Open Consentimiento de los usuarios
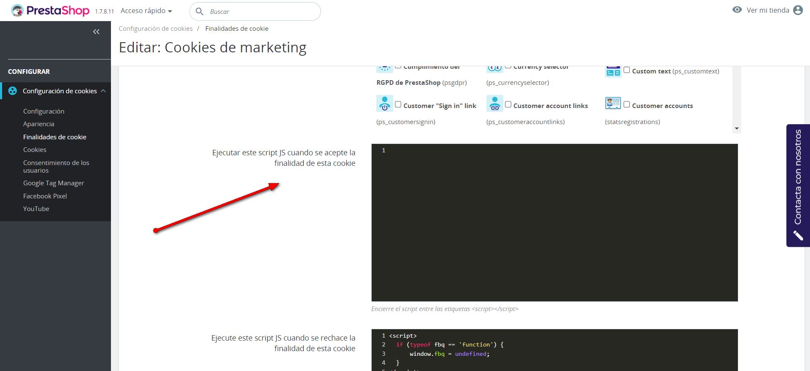The height and width of the screenshot is (371, 810). click(x=56, y=166)
